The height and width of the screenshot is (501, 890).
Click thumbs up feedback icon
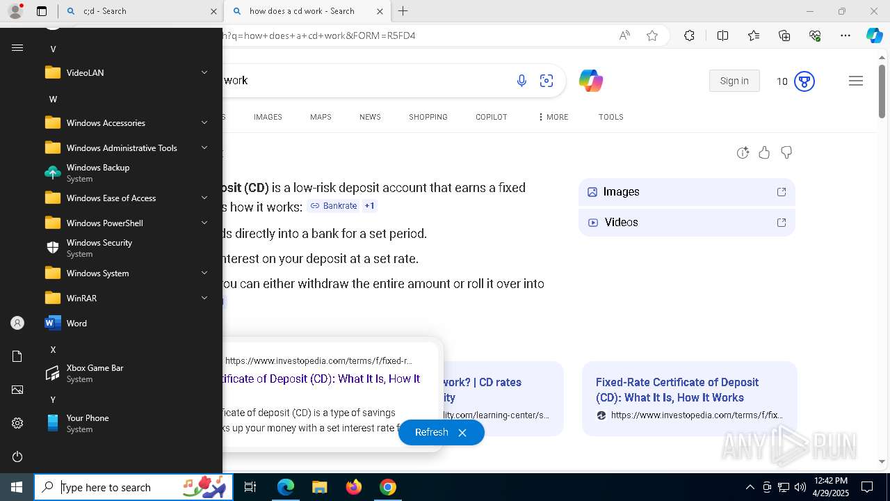(x=764, y=152)
